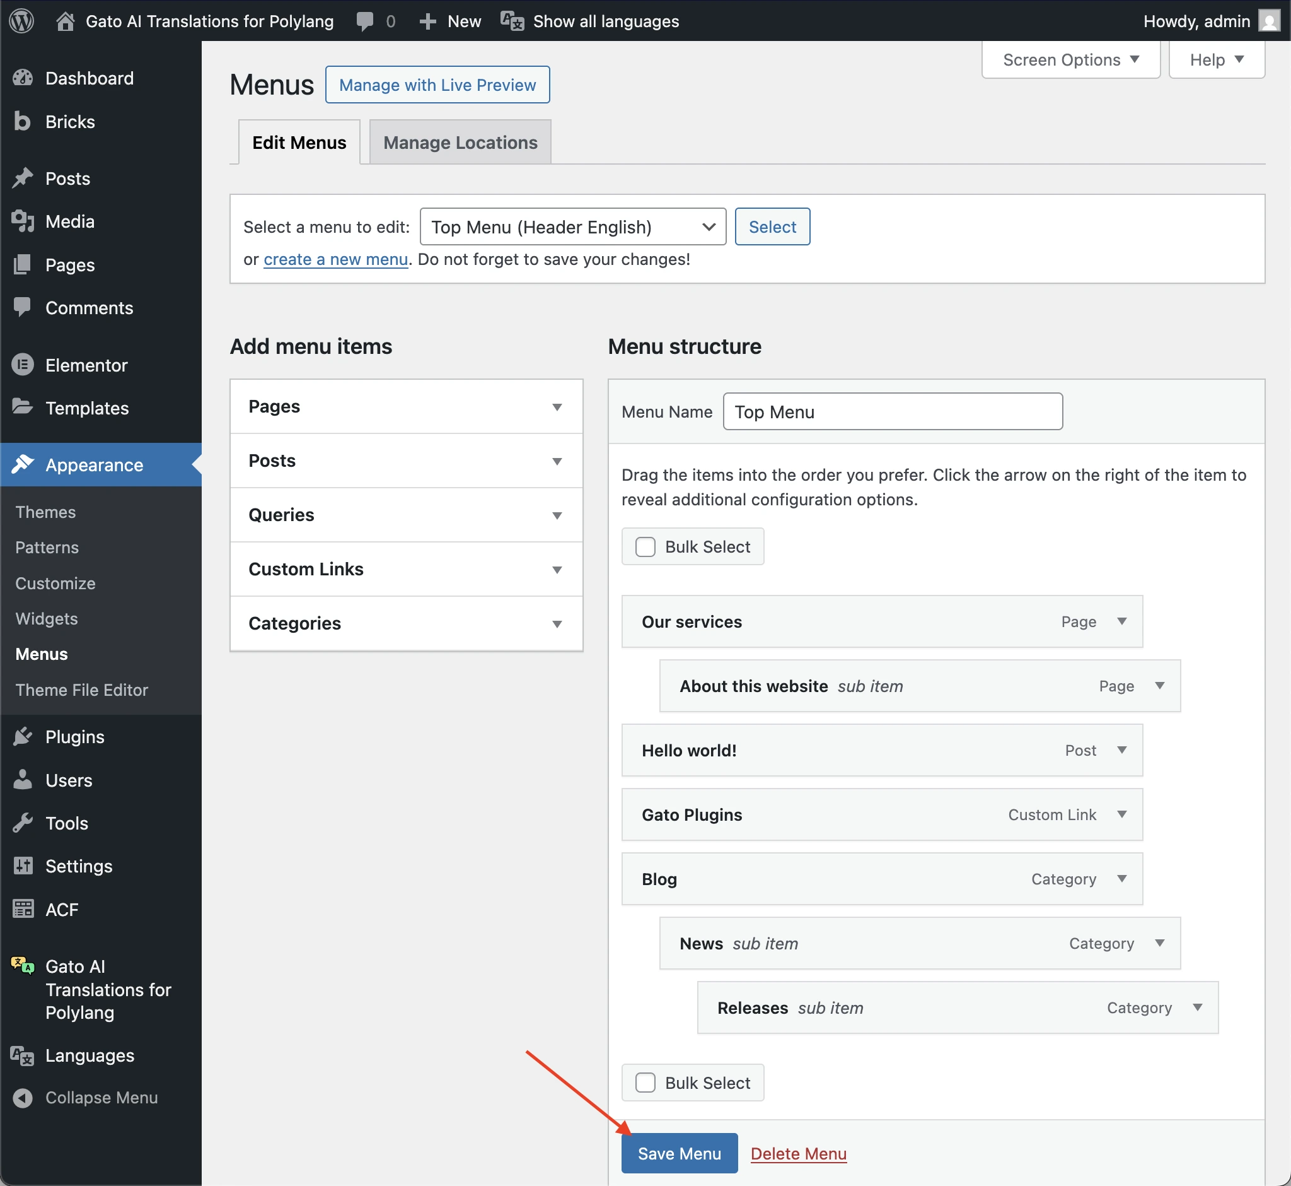
Task: Open the ACF sidebar icon
Action: (23, 909)
